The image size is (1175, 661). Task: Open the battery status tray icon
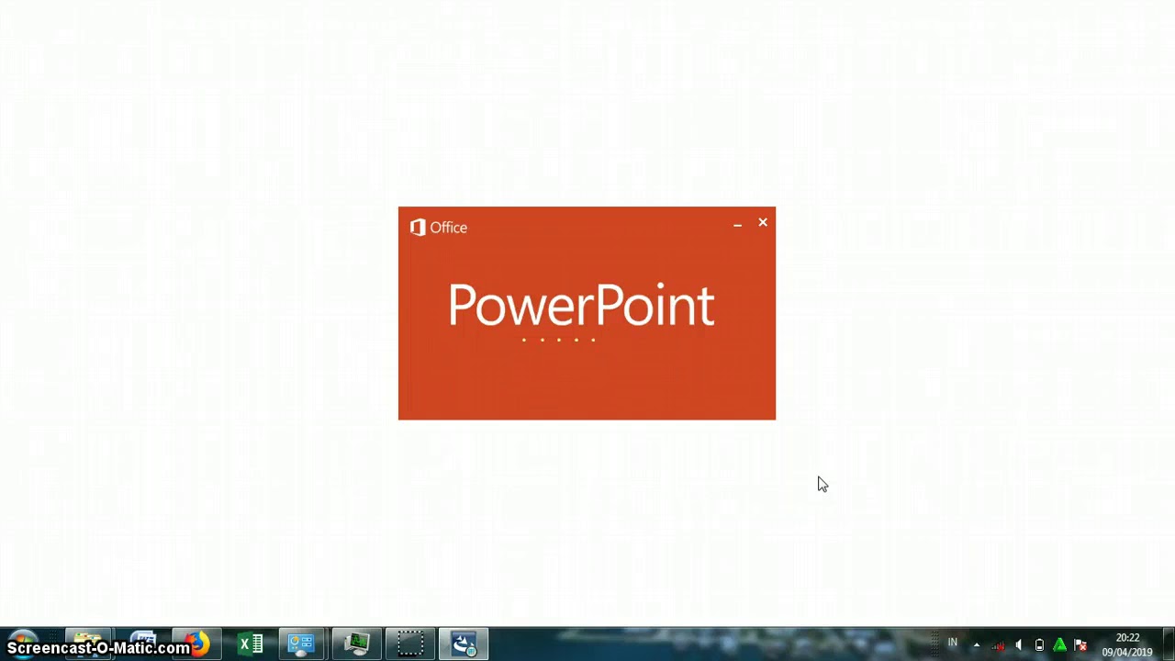click(x=1039, y=644)
